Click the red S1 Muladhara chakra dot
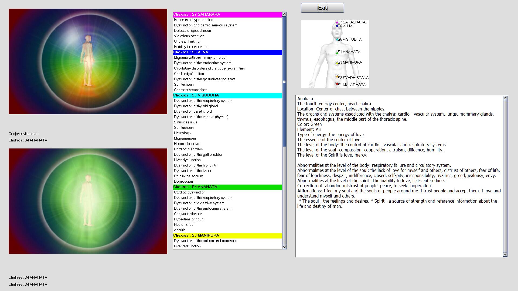Viewport: 518px width, 291px height. 337,84
